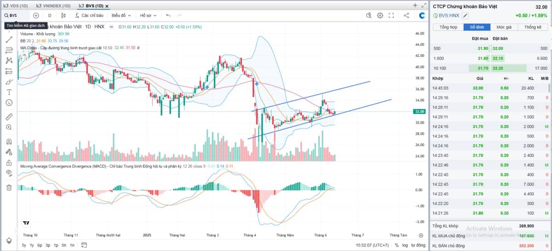Open the candlestick chart style selector
The width and height of the screenshot is (552, 251).
point(63,15)
